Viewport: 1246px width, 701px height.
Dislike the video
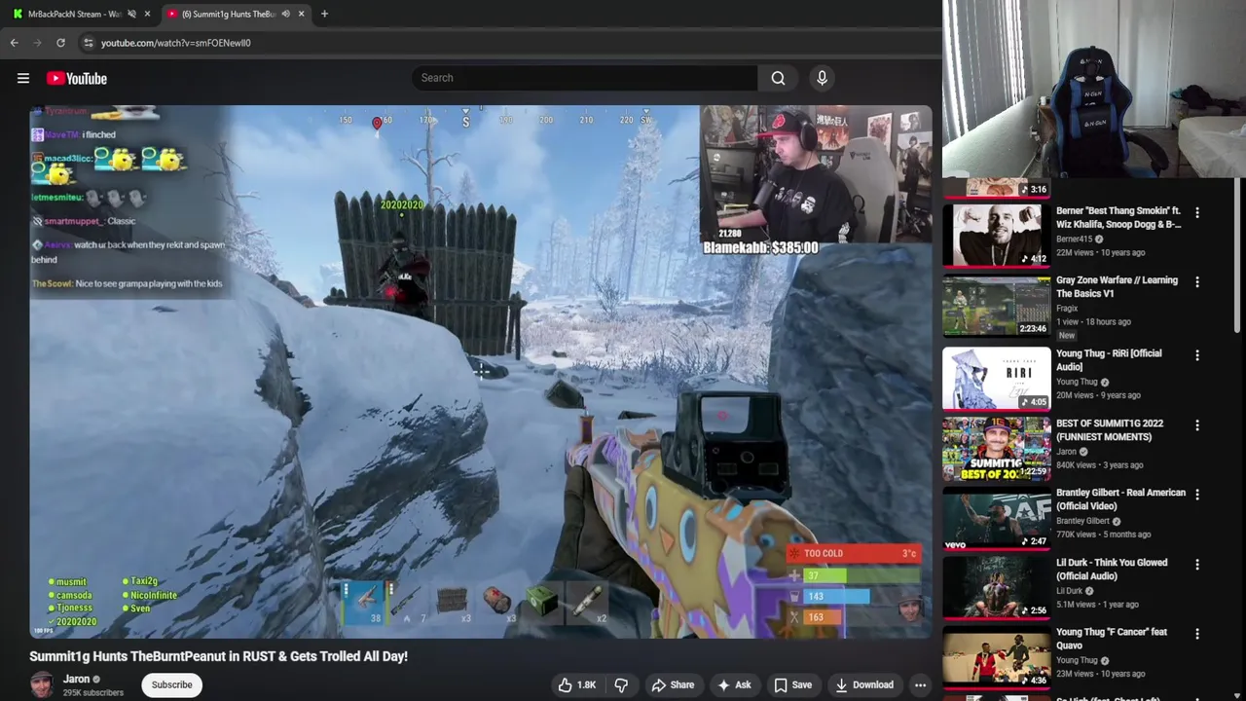[621, 685]
